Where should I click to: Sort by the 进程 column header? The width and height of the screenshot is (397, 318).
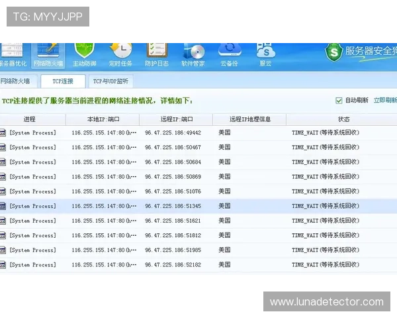tap(32, 119)
